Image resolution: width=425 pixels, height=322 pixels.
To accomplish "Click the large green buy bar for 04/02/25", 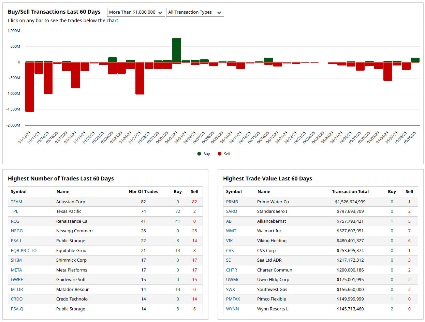I will point(177,50).
